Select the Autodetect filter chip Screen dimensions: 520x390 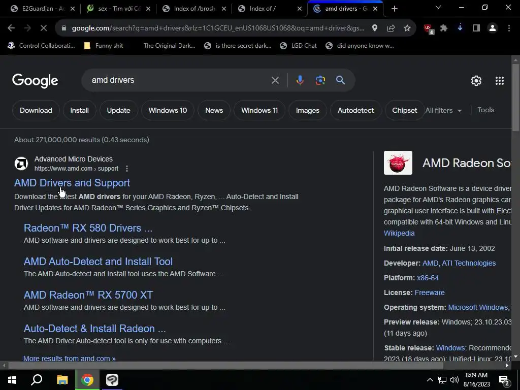click(x=355, y=110)
